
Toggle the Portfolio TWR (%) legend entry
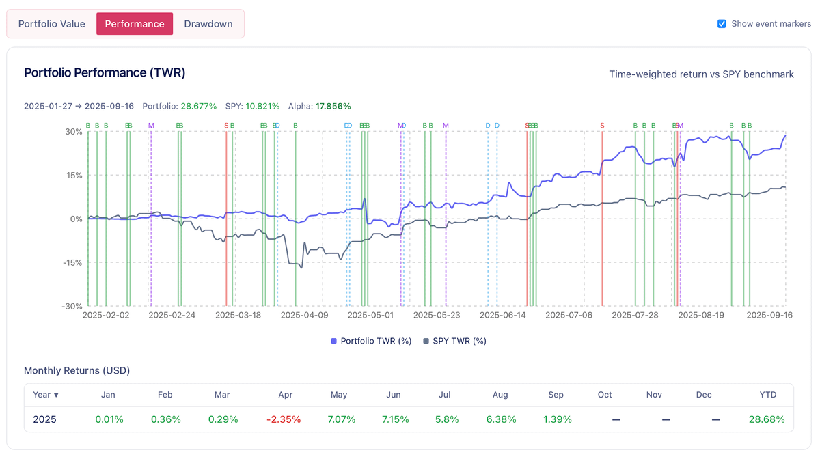point(371,341)
